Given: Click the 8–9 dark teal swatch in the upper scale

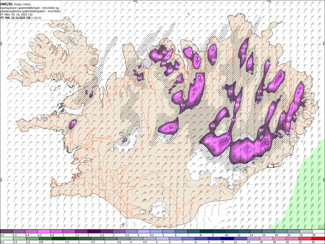Looking at the screenshot, I should [206, 232].
